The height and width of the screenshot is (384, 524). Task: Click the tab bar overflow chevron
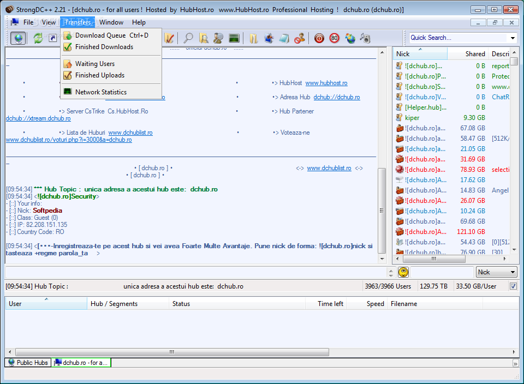[515, 363]
